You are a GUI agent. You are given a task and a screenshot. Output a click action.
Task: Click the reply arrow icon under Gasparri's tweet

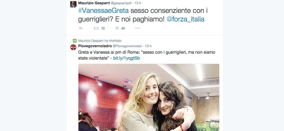81,28
